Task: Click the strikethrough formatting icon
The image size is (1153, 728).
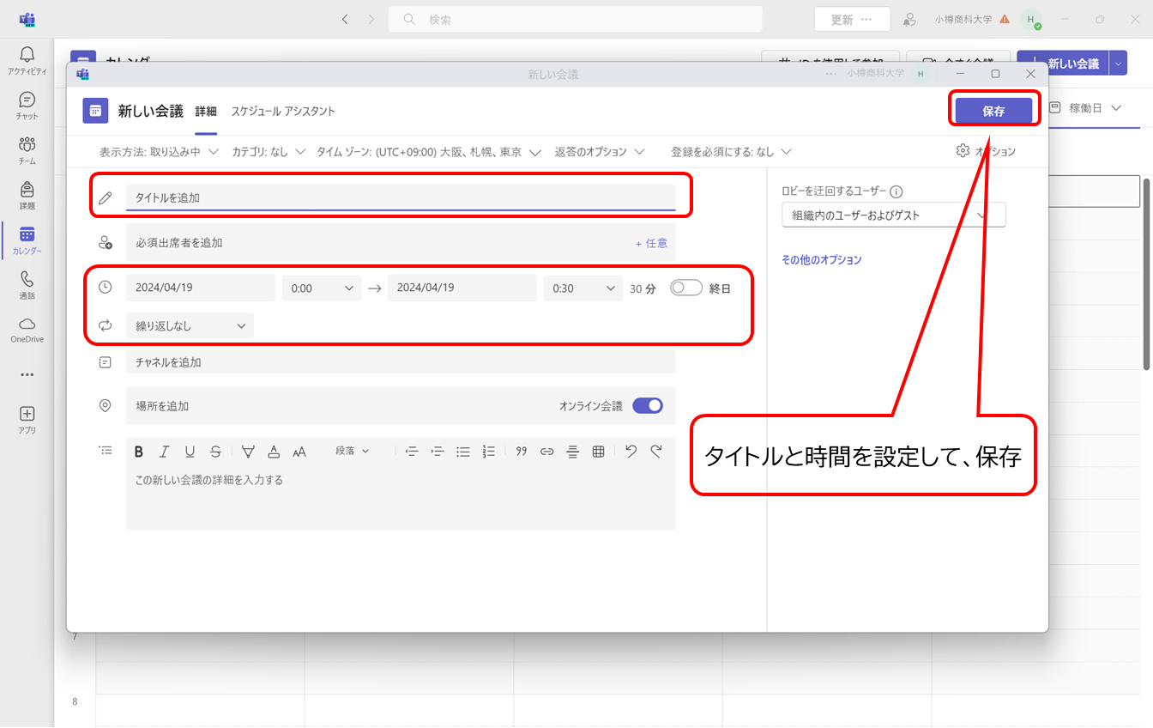Action: pos(215,452)
